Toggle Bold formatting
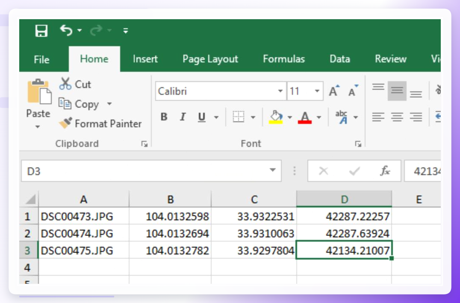This screenshot has height=303, width=460. (x=164, y=117)
